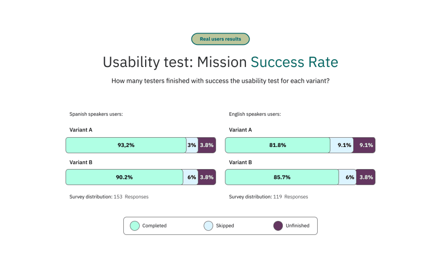
Task: Click the 6% skipped segment, English Variant B
Action: [348, 177]
